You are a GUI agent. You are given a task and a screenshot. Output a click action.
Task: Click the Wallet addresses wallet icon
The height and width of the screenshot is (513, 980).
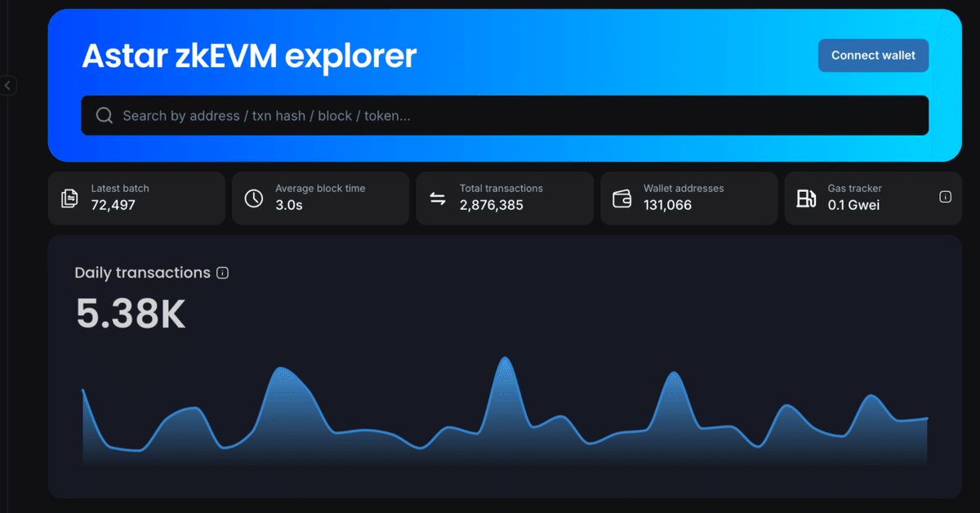click(622, 199)
